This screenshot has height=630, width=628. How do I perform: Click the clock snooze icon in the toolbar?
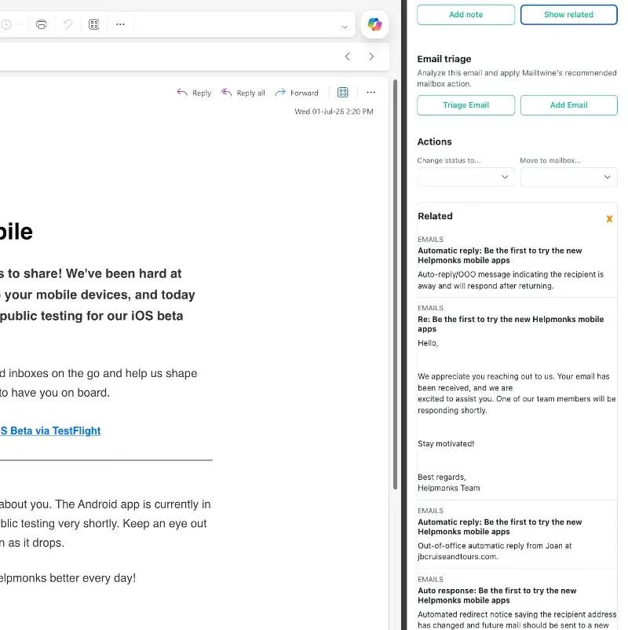(5, 24)
